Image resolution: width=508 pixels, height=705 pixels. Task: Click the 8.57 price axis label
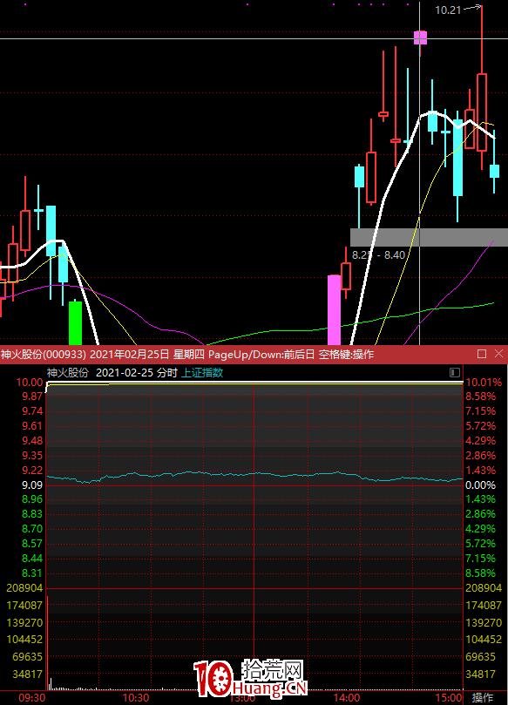coord(32,544)
